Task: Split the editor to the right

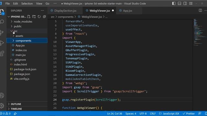Action: 200,11
